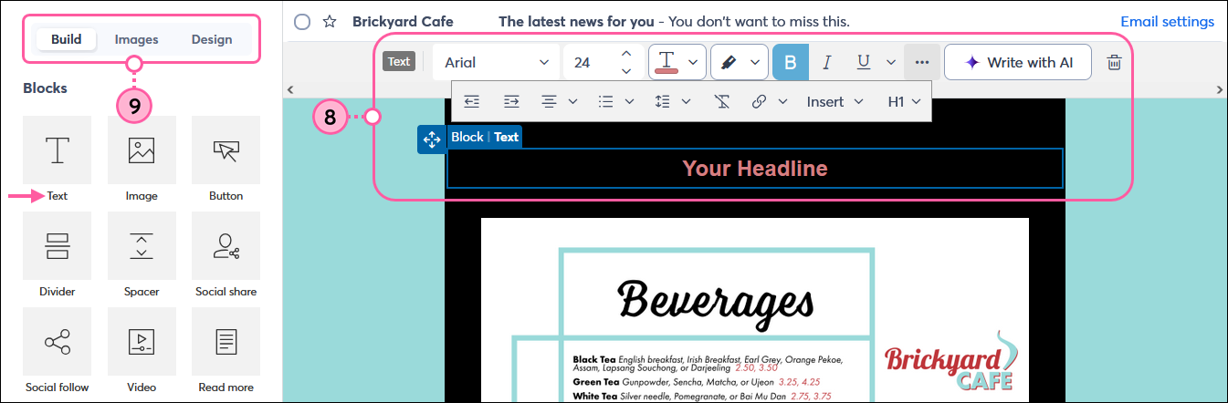Image resolution: width=1228 pixels, height=403 pixels.
Task: Click the bulleted list icon
Action: 604,101
